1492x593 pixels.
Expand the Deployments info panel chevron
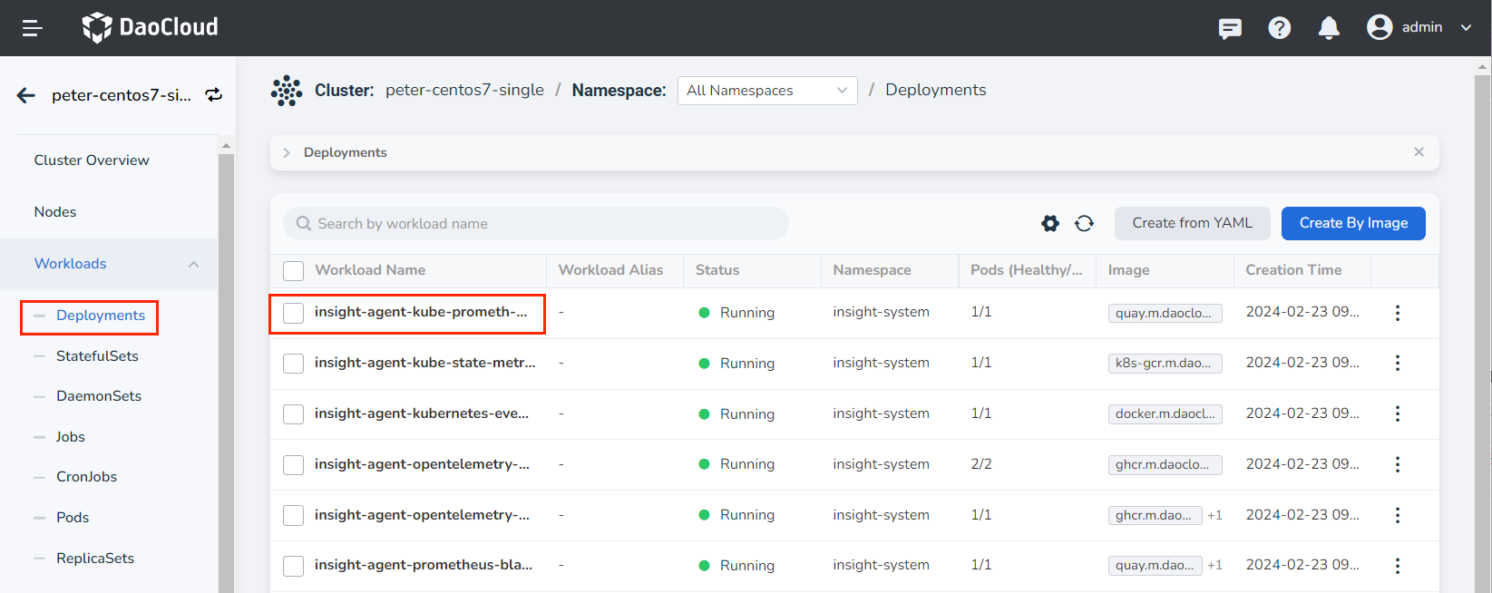point(287,152)
